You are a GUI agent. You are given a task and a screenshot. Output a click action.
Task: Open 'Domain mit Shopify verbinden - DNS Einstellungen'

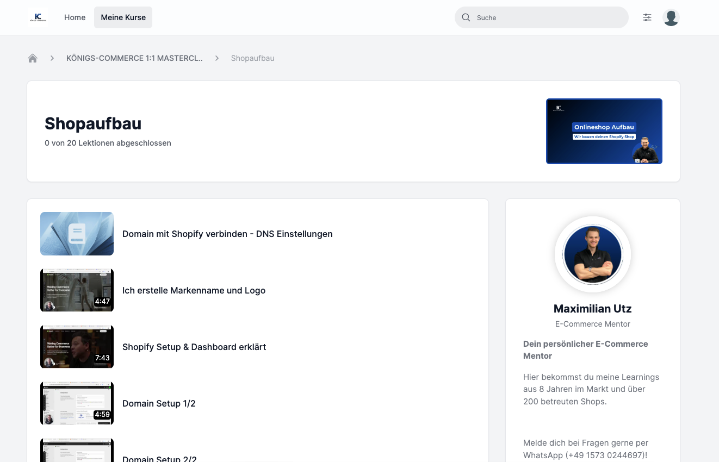point(227,234)
